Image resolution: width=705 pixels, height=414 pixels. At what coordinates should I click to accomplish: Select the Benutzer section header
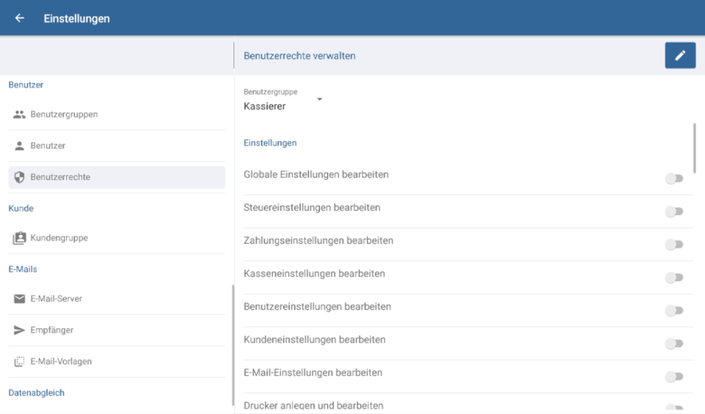[x=25, y=85]
